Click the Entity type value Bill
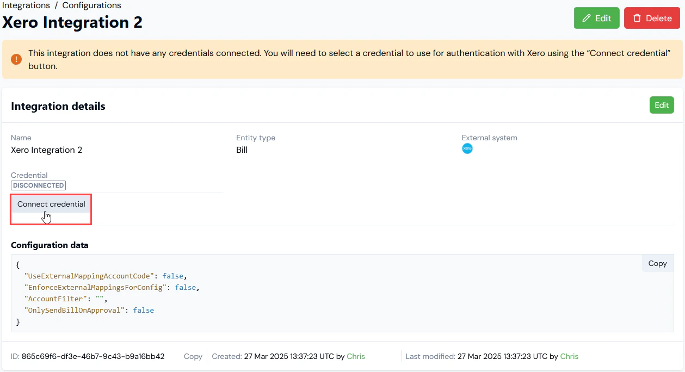 coord(242,150)
